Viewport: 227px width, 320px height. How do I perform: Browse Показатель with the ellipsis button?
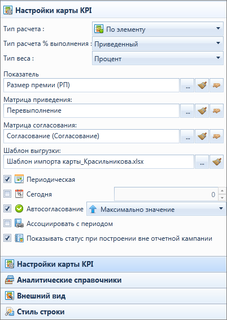tap(187, 86)
